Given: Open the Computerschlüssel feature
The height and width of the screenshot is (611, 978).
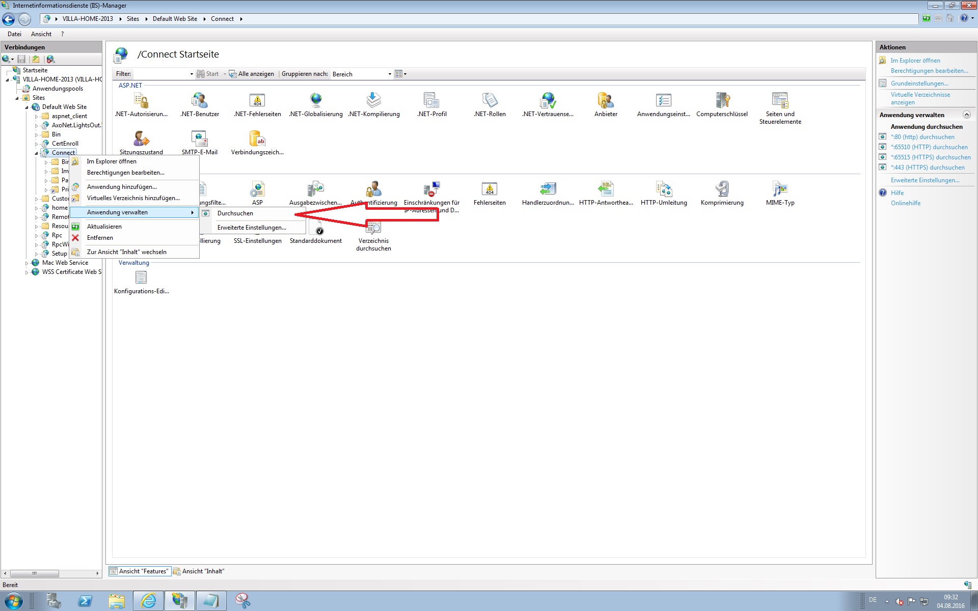Looking at the screenshot, I should point(722,101).
